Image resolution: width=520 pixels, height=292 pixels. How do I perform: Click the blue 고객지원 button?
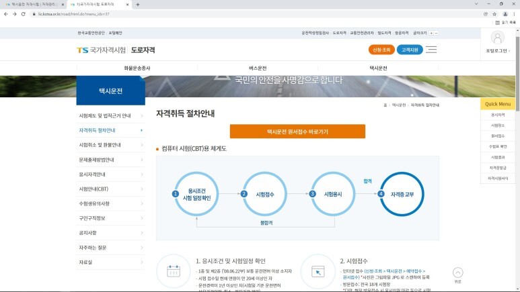tap(410, 50)
